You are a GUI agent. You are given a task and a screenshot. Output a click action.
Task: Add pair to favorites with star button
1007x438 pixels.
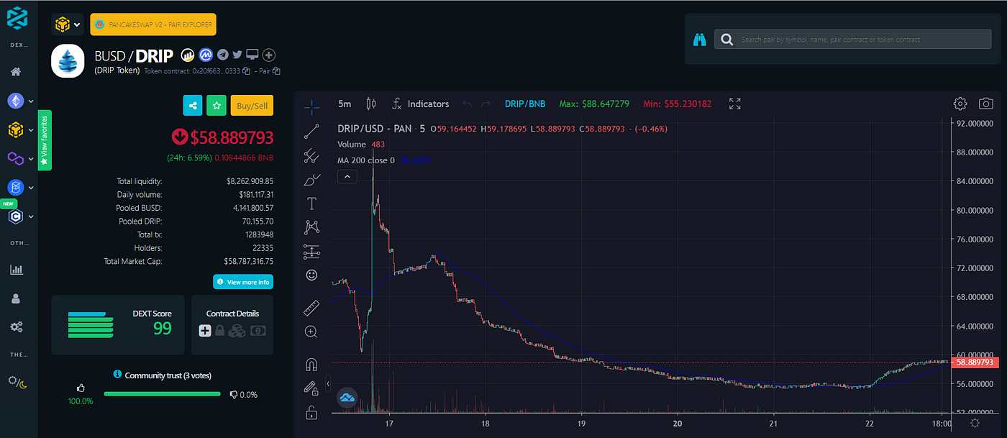(217, 106)
